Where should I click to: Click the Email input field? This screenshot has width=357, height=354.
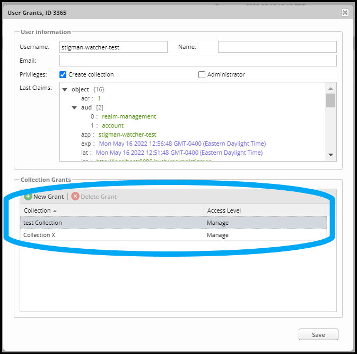(x=198, y=61)
